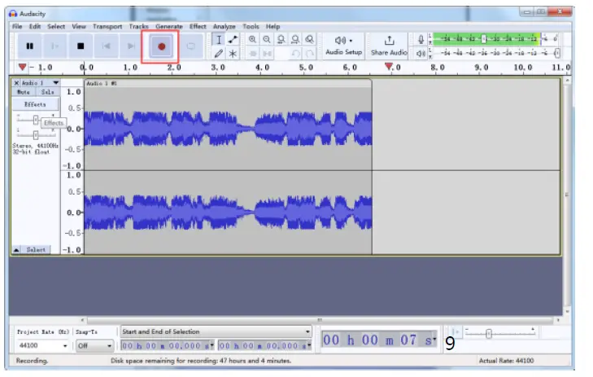The width and height of the screenshot is (593, 377).
Task: Click the Zoom In magnifier
Action: point(252,39)
